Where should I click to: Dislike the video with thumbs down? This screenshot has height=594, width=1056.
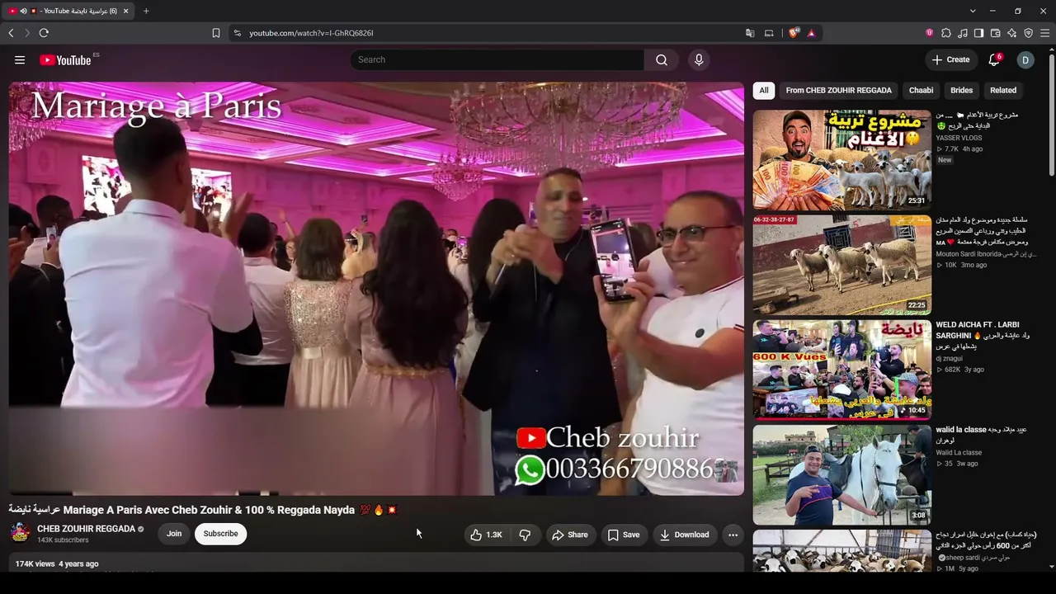[525, 535]
